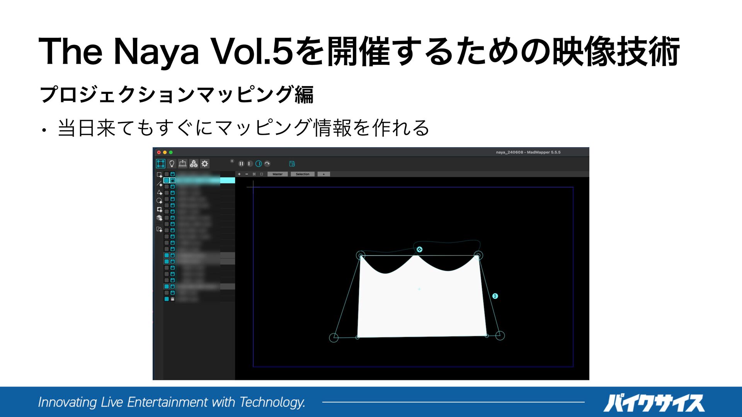Pause output with the pause button
This screenshot has width=742, height=417.
pyautogui.click(x=241, y=164)
